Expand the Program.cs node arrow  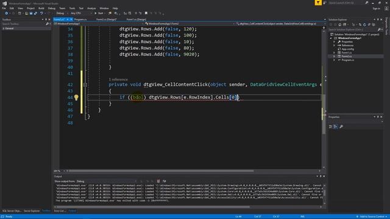335,60
